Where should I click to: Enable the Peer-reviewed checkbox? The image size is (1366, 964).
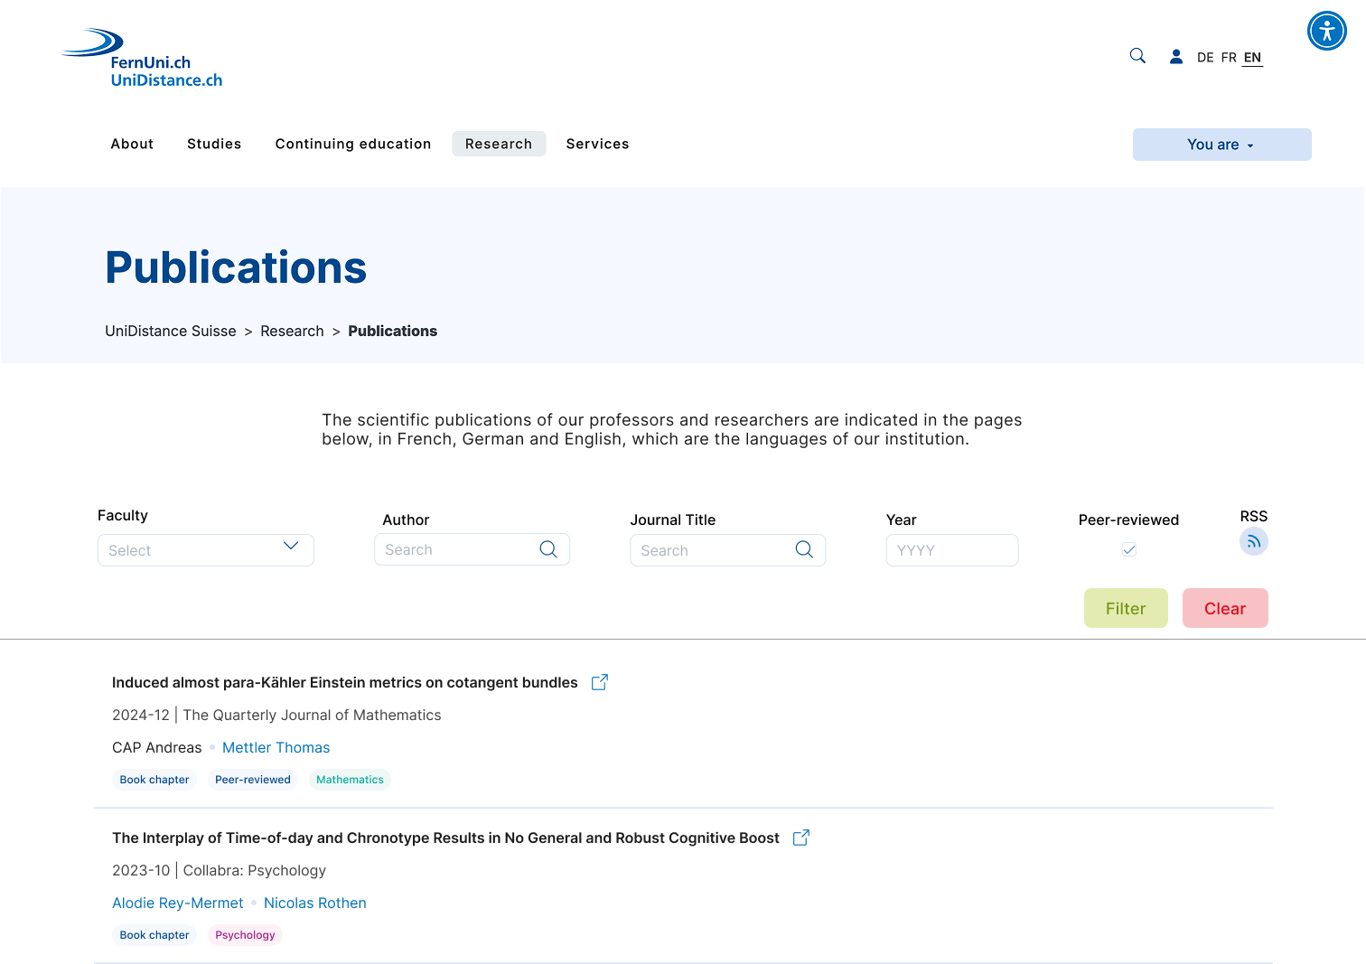click(1128, 548)
